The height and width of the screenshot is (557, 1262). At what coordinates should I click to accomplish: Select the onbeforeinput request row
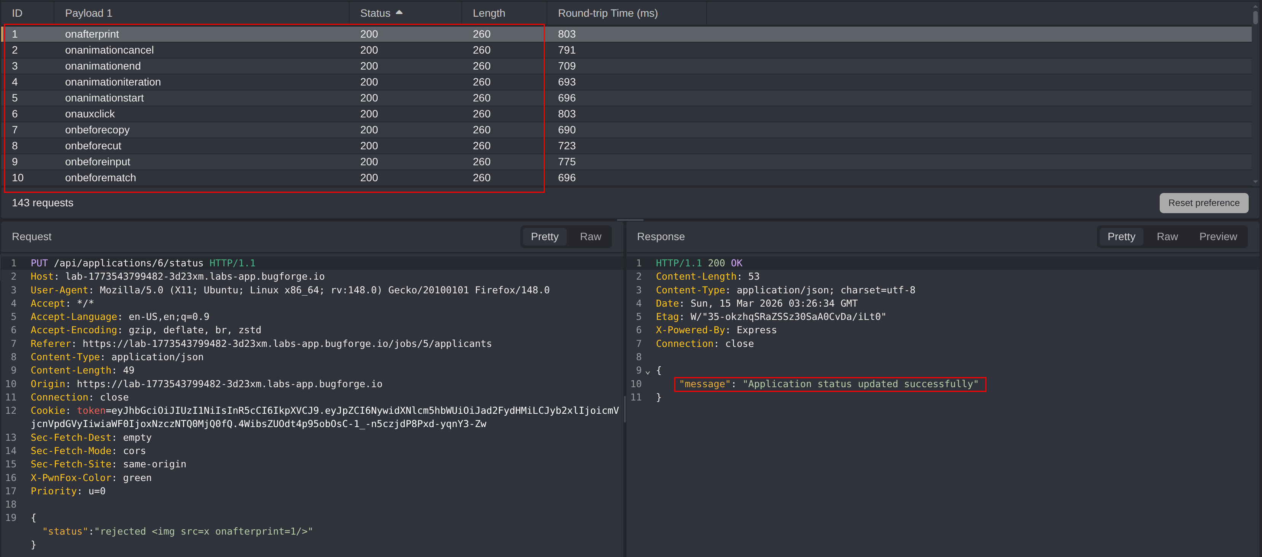tap(196, 161)
